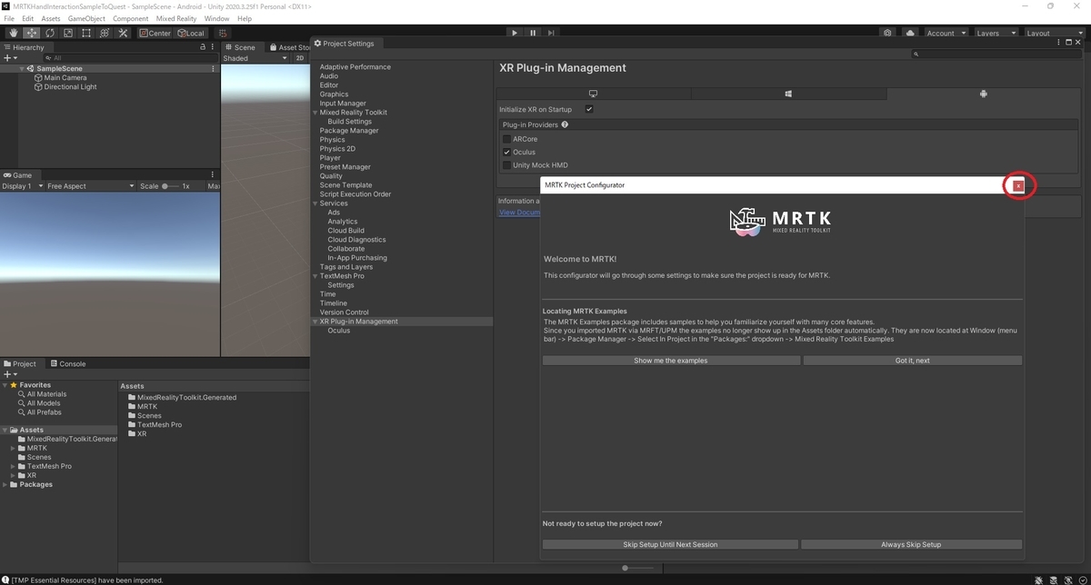Open the Collaborate/cloud icon in the toolbar
Viewport: 1091px width, 585px height.
click(x=910, y=33)
